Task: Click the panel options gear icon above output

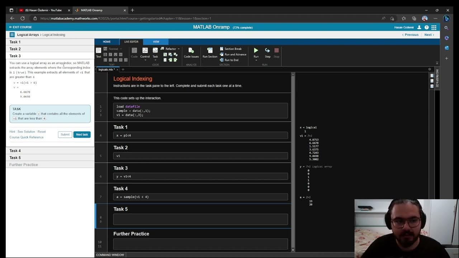Action: pyautogui.click(x=430, y=69)
